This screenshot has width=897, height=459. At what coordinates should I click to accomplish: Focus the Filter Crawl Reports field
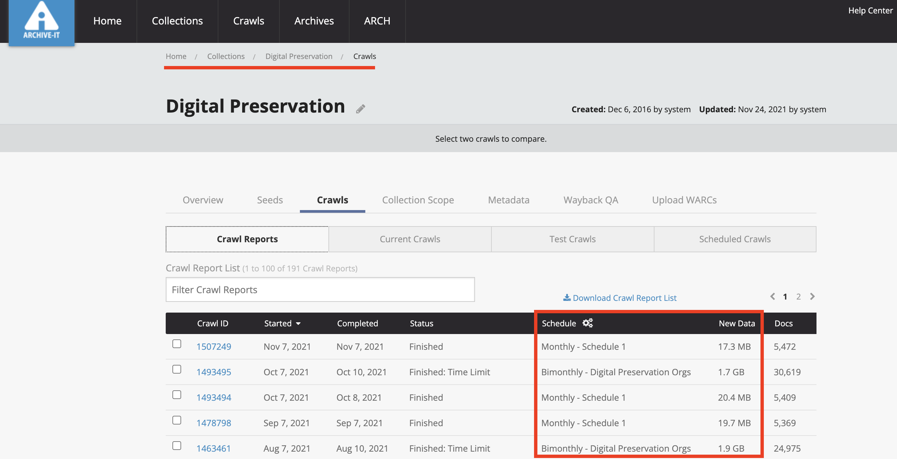point(320,290)
